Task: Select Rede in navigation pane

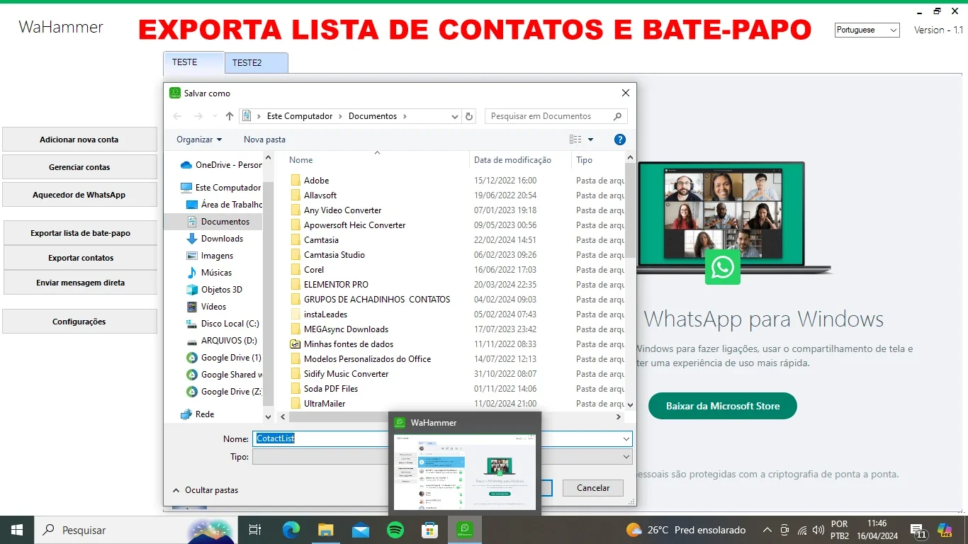Action: point(197,414)
